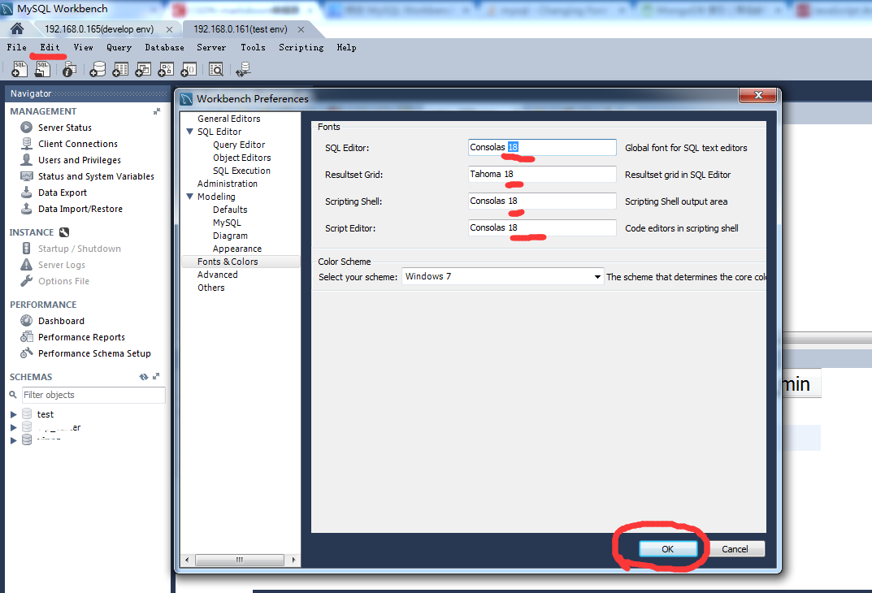Screen dimensions: 872x593
Task: Select Advanced preferences page
Action: point(218,275)
